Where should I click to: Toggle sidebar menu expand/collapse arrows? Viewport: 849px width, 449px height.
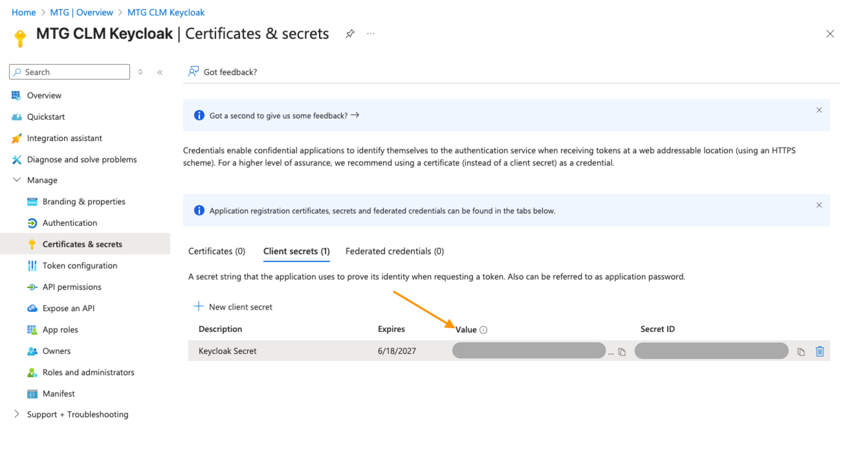[x=140, y=72]
